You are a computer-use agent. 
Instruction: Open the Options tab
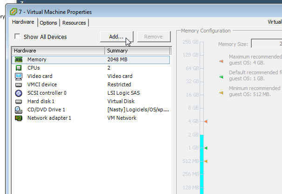pyautogui.click(x=48, y=23)
